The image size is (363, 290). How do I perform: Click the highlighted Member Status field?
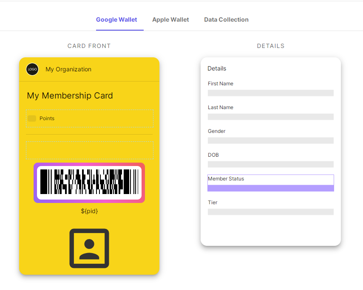(x=271, y=183)
